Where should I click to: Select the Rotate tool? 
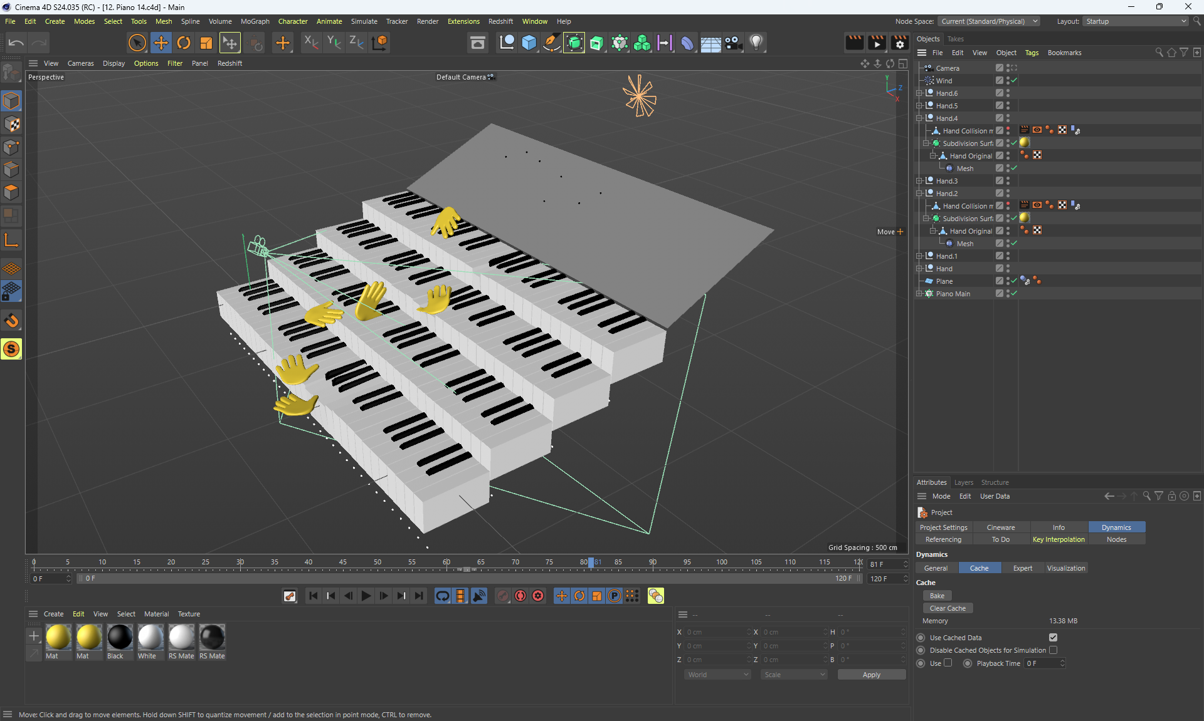[184, 43]
